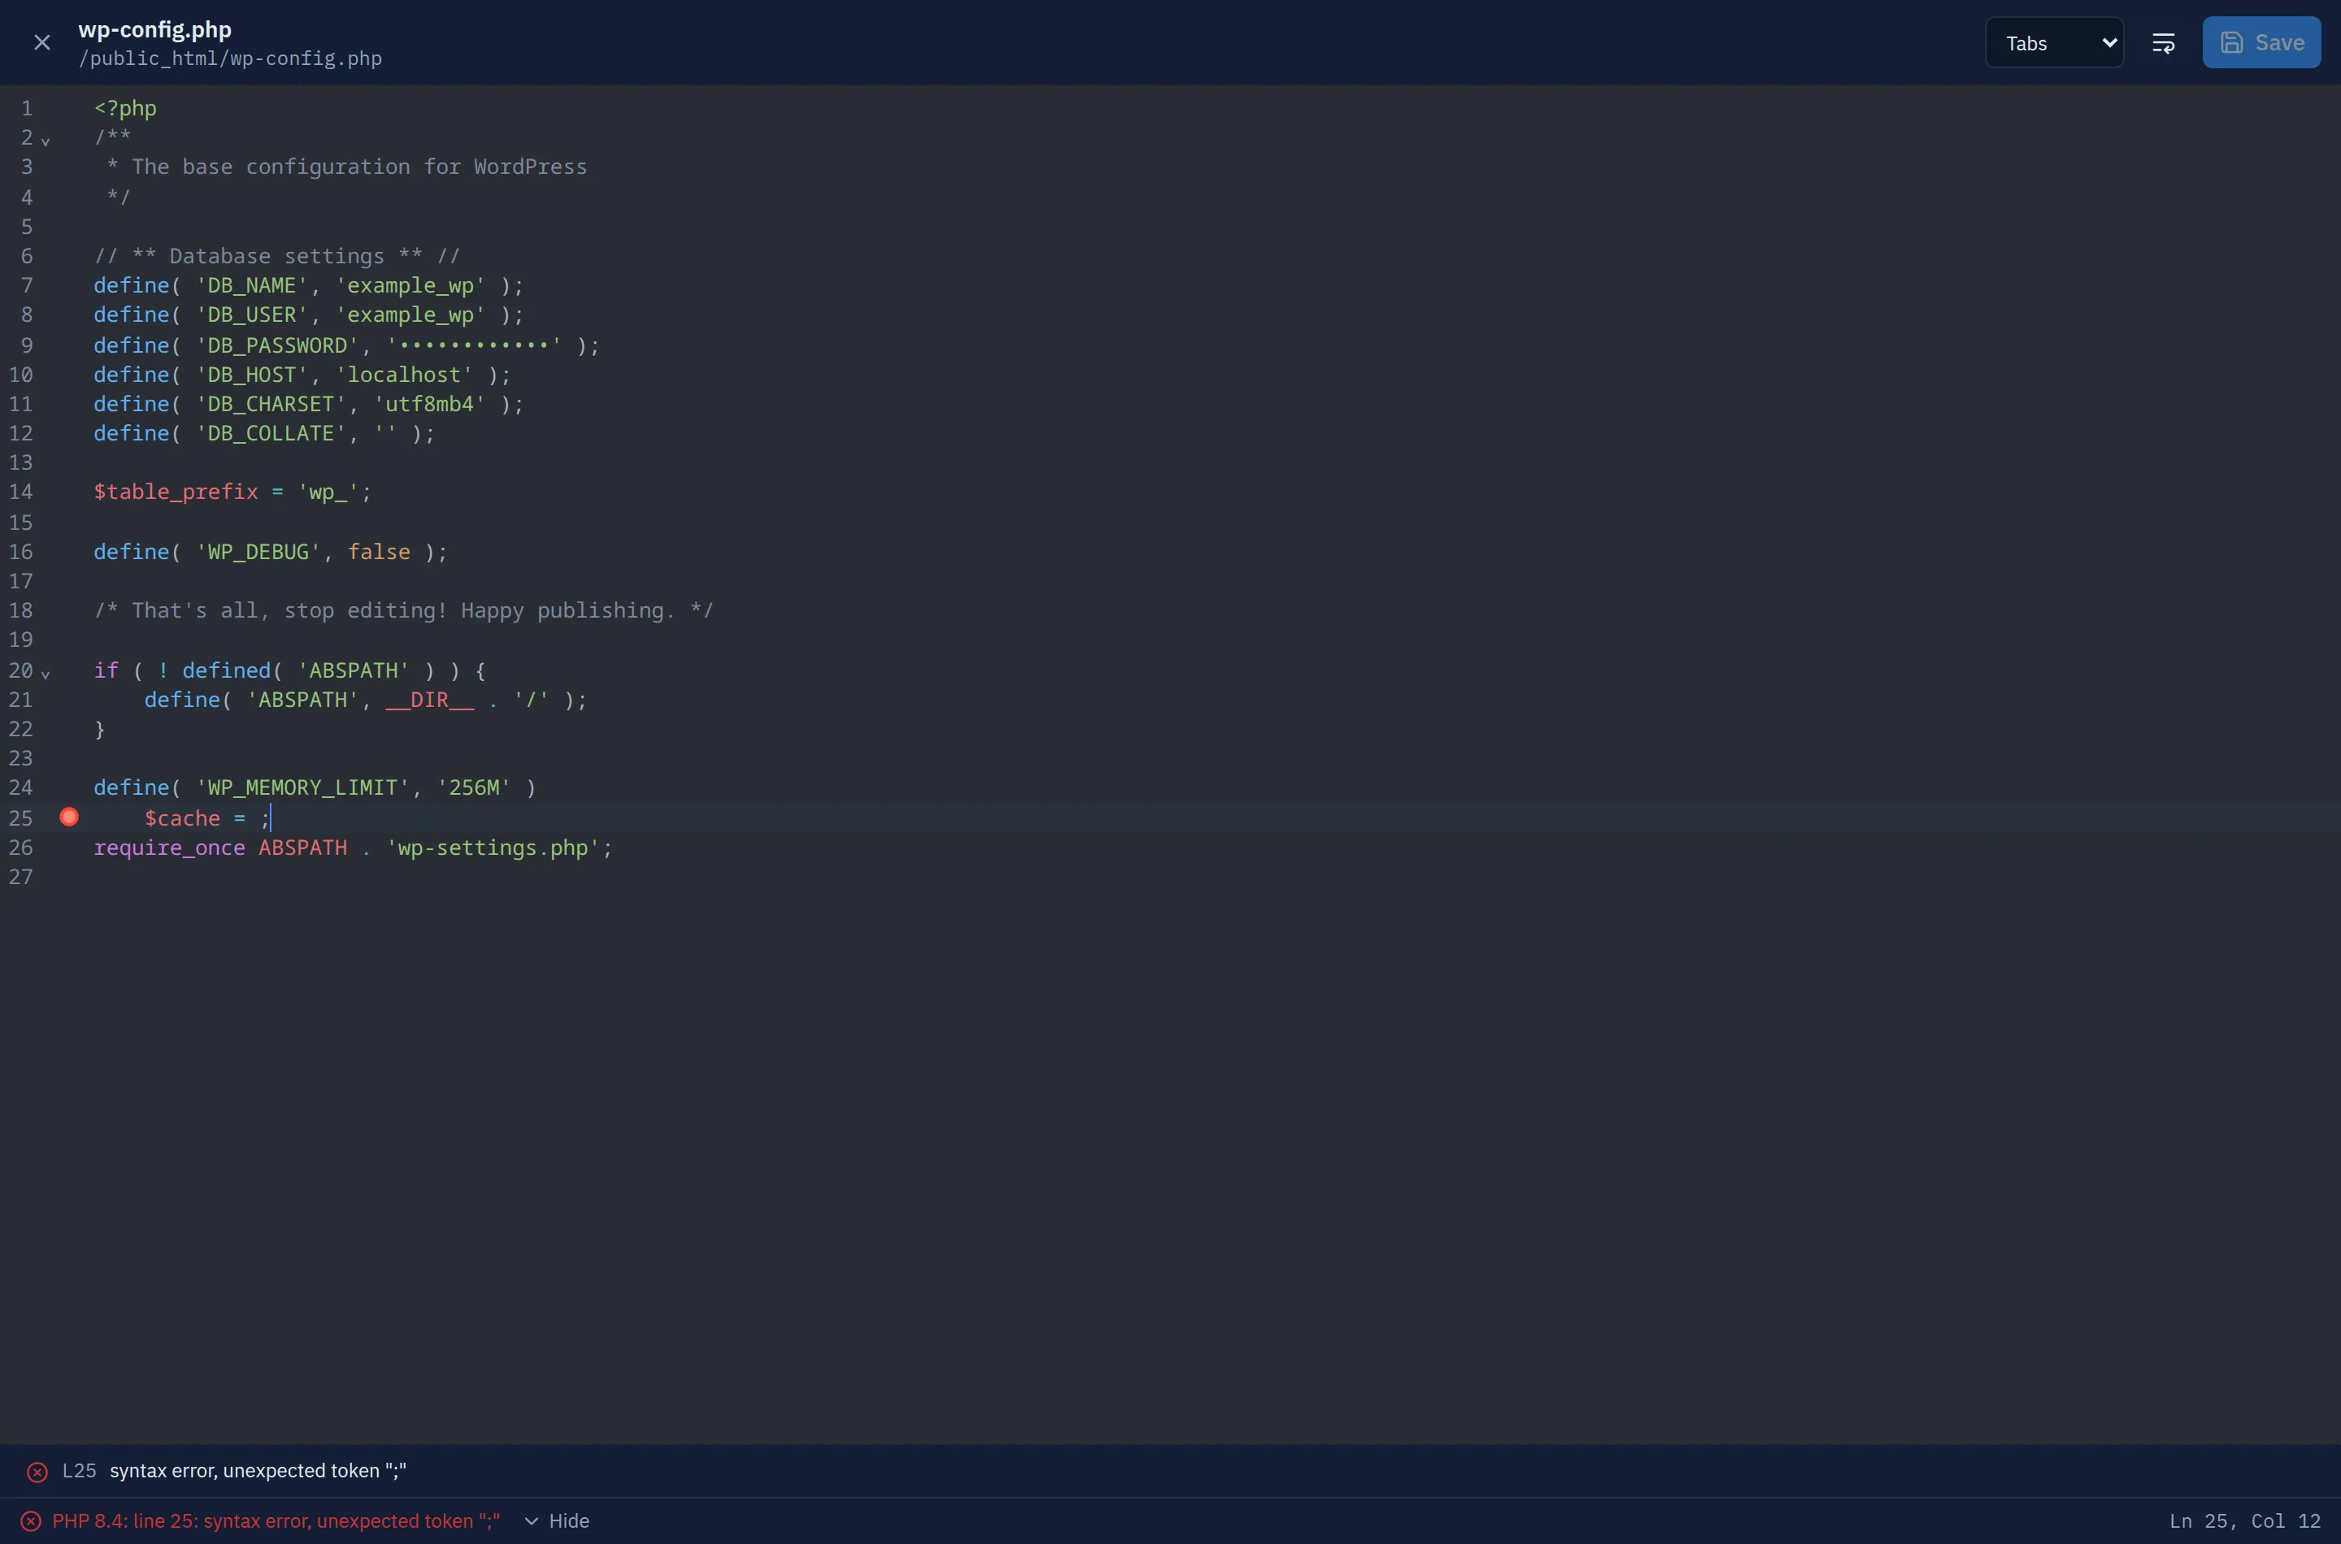Click the '256M' value
2341x1544 pixels.
(x=474, y=787)
